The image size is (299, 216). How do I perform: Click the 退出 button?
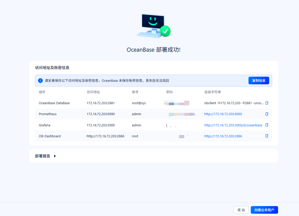241,210
